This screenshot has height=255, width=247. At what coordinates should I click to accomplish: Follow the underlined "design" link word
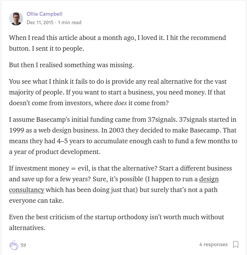pos(209,179)
